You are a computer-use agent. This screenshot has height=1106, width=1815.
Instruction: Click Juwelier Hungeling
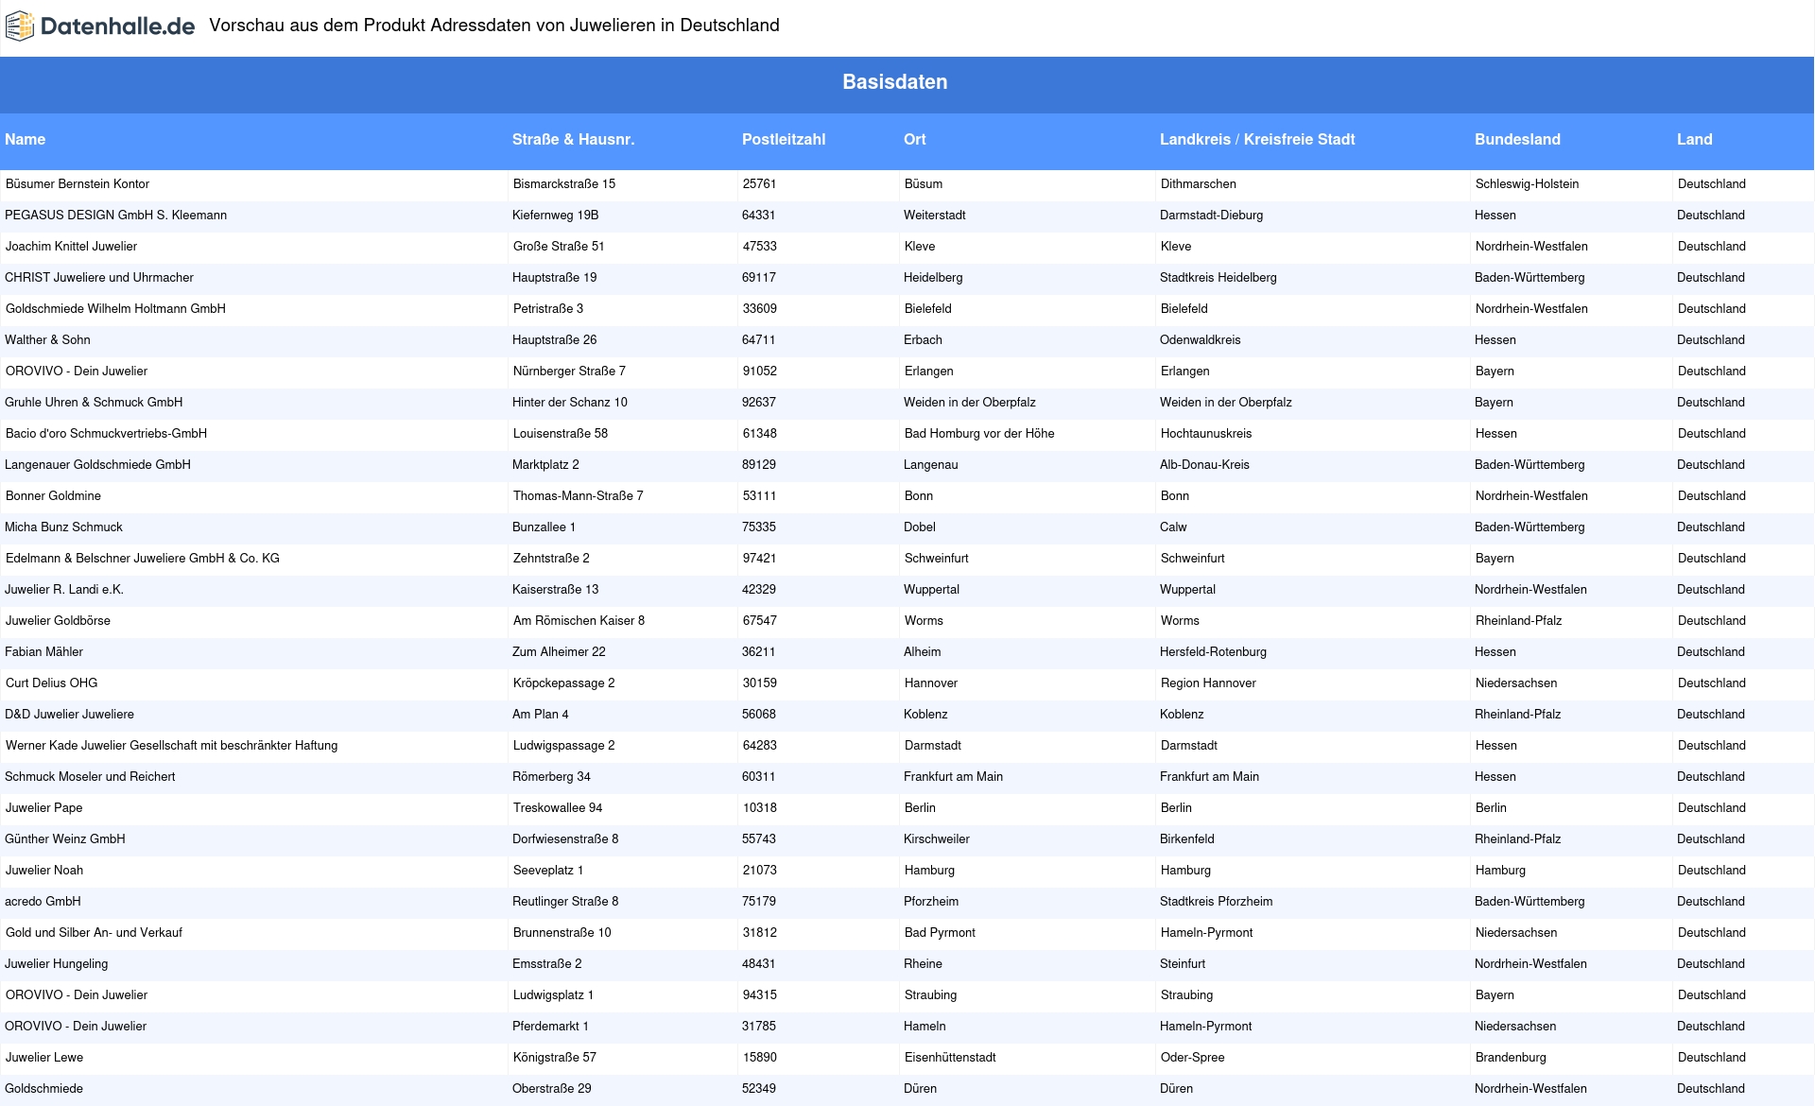click(57, 964)
